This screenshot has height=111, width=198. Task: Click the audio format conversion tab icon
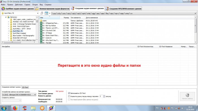[x=37, y=8]
